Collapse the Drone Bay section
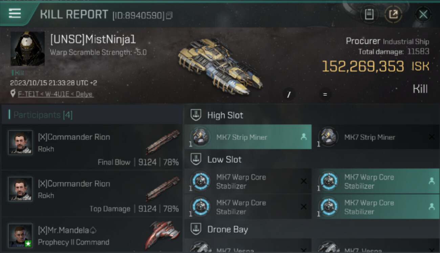The height and width of the screenshot is (253, 440). coord(196,229)
